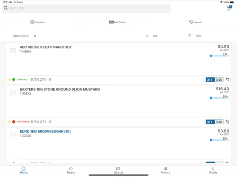Open the History tab

pos(166,170)
